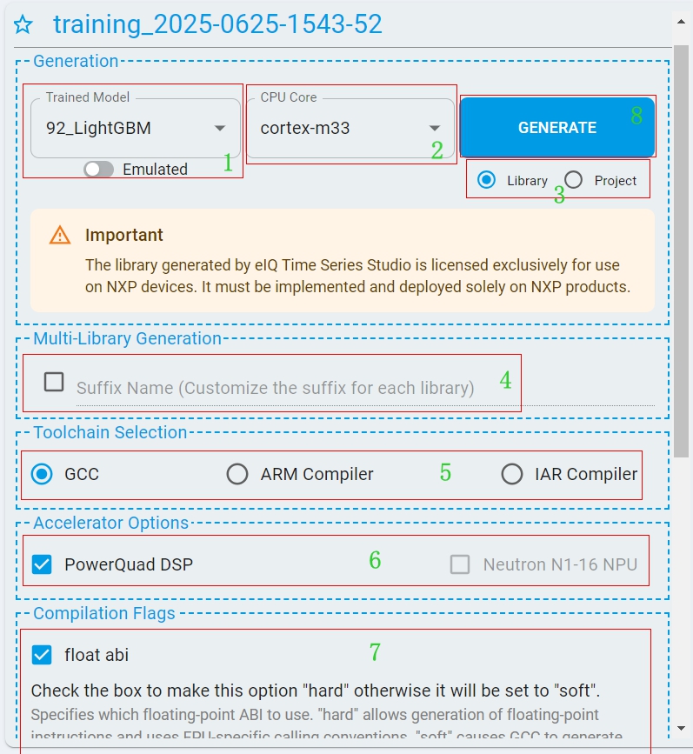Click the Neutron N1-16 NPU checkbox
The width and height of the screenshot is (693, 754).
click(x=460, y=564)
